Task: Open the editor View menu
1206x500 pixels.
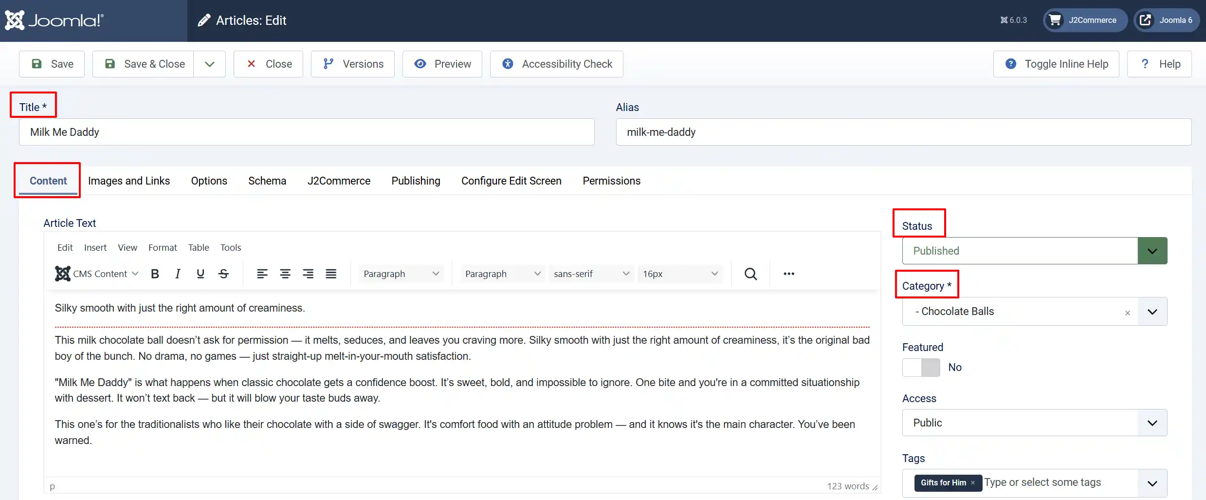Action: tap(128, 247)
